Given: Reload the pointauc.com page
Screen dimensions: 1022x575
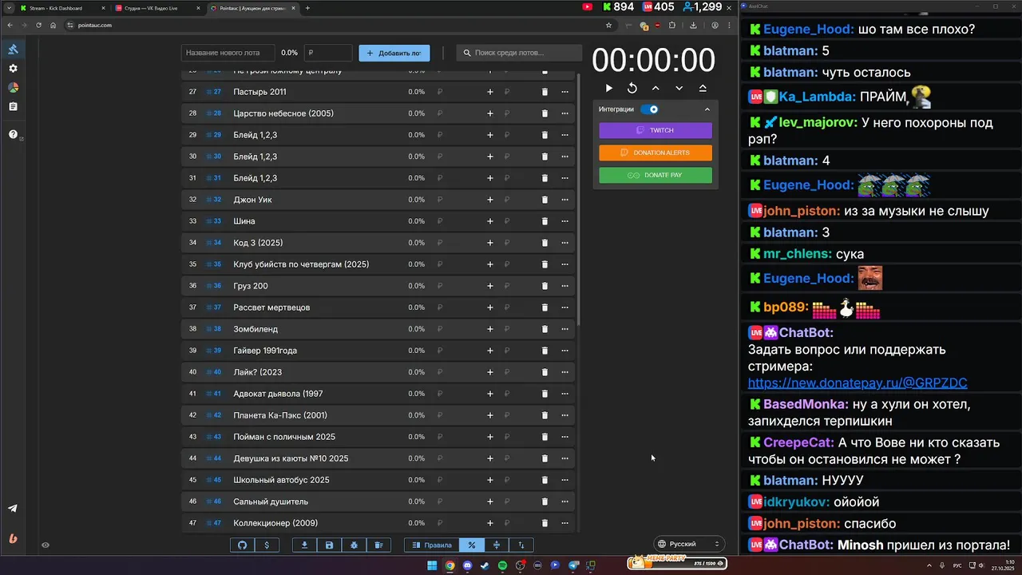Looking at the screenshot, I should (38, 25).
